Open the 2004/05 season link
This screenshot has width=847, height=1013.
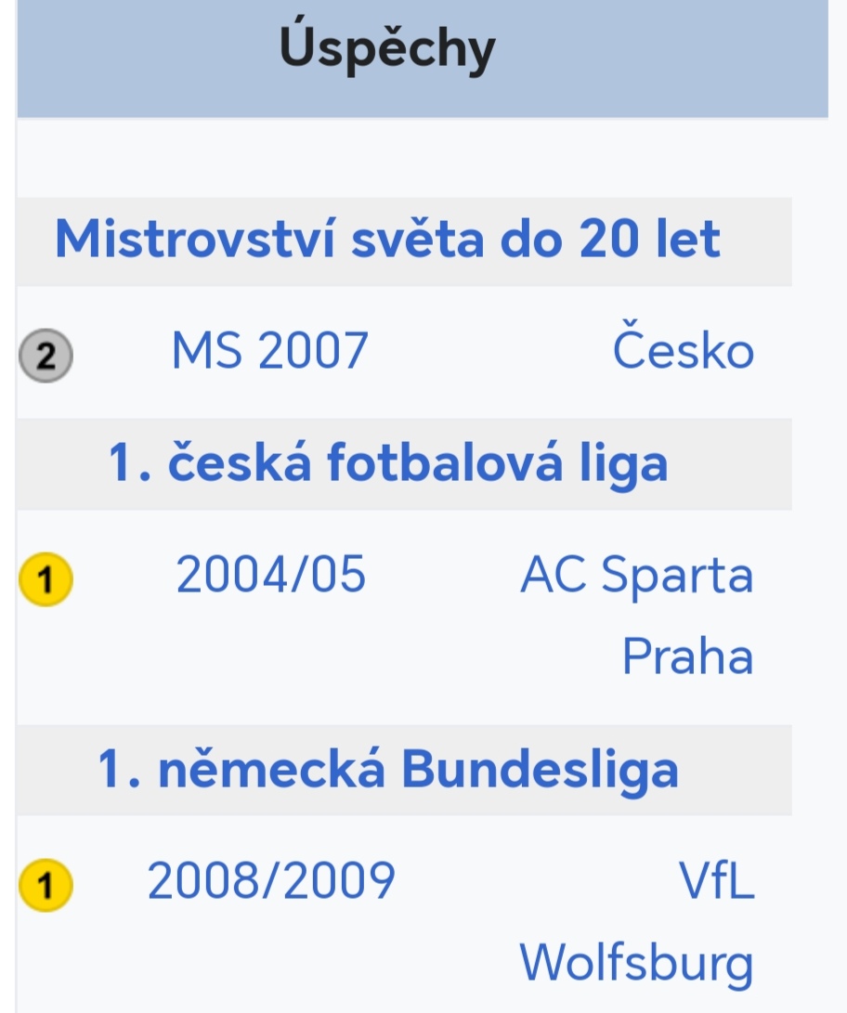[x=270, y=574]
